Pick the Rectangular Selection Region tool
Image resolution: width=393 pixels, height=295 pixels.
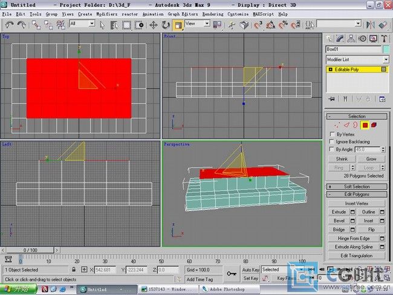pos(126,25)
